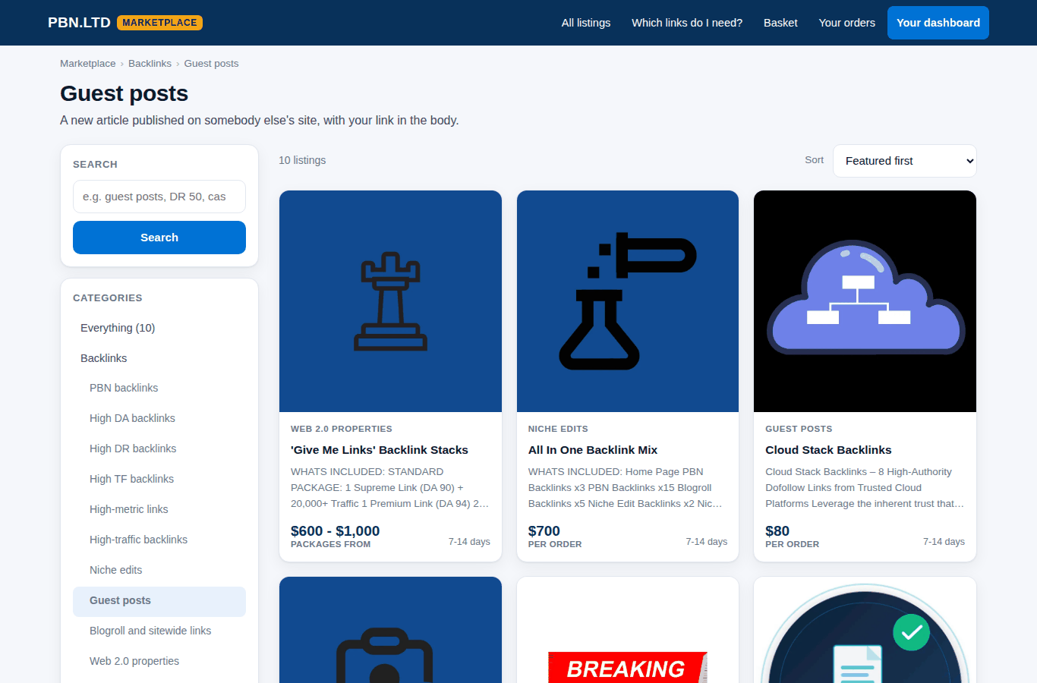This screenshot has width=1037, height=683.
Task: Open Your orders
Action: tap(847, 23)
